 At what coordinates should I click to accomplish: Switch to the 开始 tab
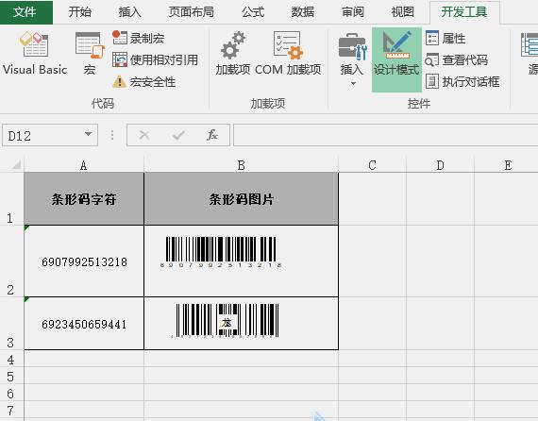click(80, 12)
